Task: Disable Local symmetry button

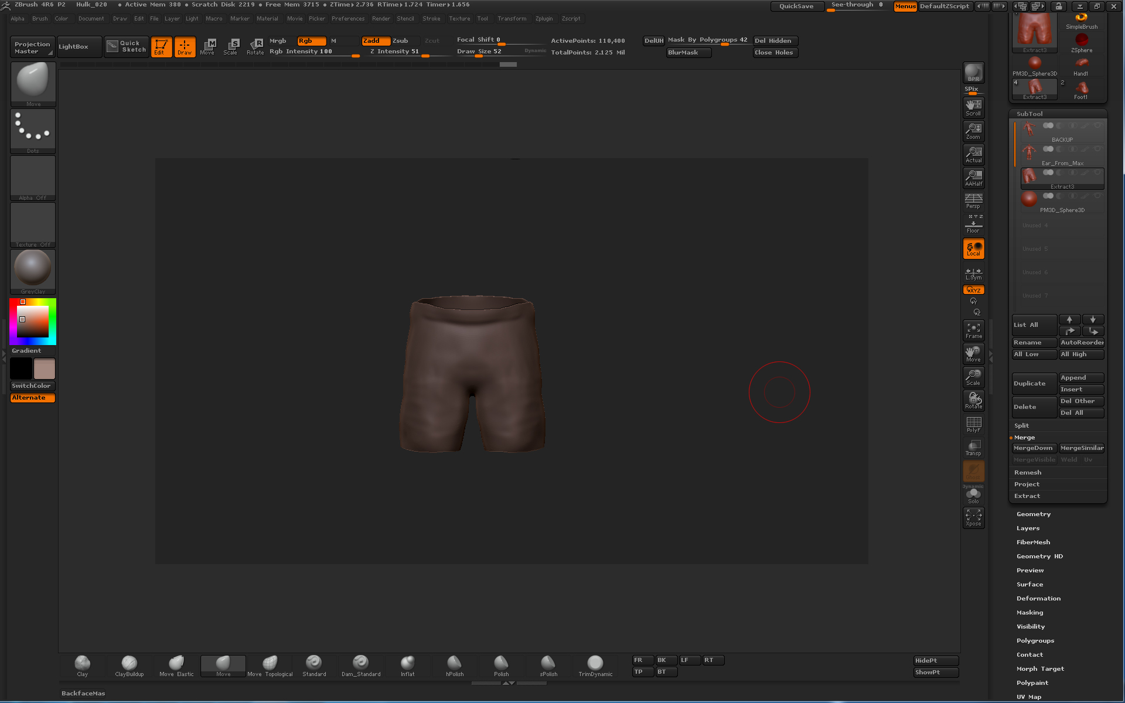Action: click(x=973, y=248)
